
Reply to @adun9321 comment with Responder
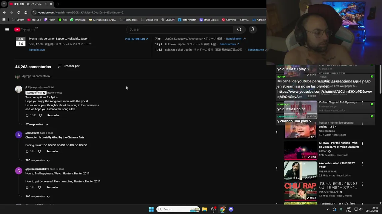[52, 151]
